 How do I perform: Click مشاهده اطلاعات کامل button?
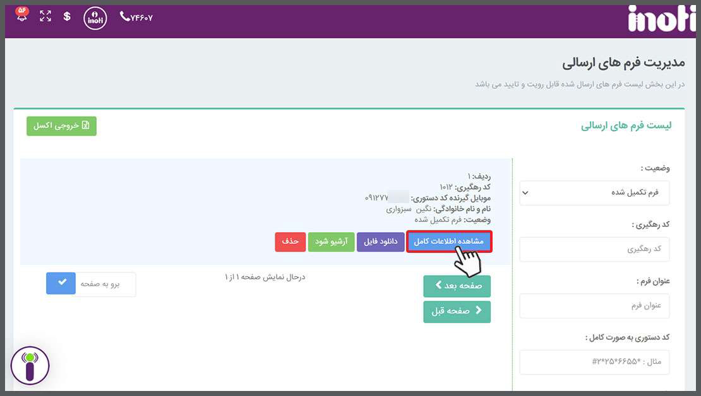(x=449, y=242)
